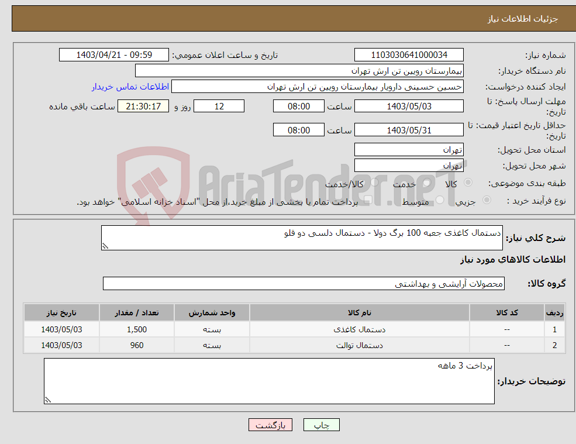Click the remaining days field showing 12
Image resolution: width=576 pixels, height=444 pixels.
219,106
